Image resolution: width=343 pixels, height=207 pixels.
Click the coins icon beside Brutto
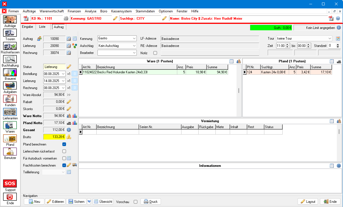point(69,137)
